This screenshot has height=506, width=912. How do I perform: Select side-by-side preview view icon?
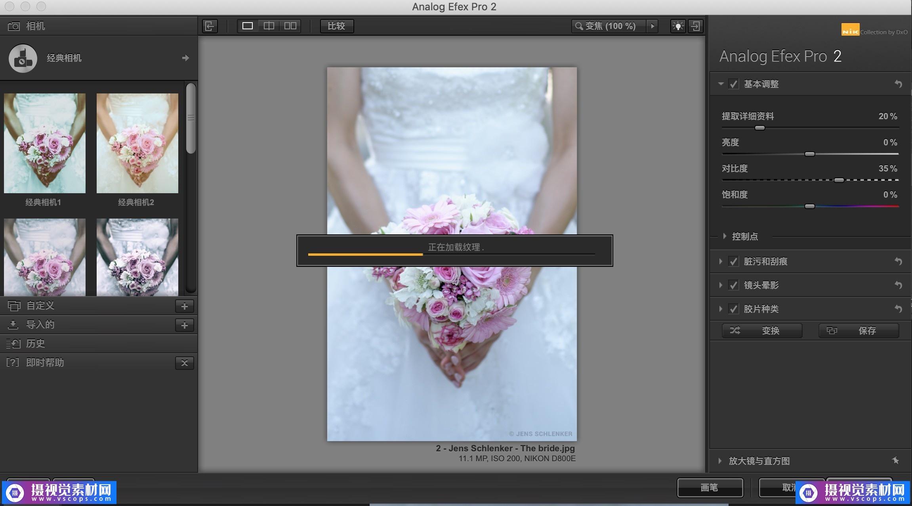(290, 26)
